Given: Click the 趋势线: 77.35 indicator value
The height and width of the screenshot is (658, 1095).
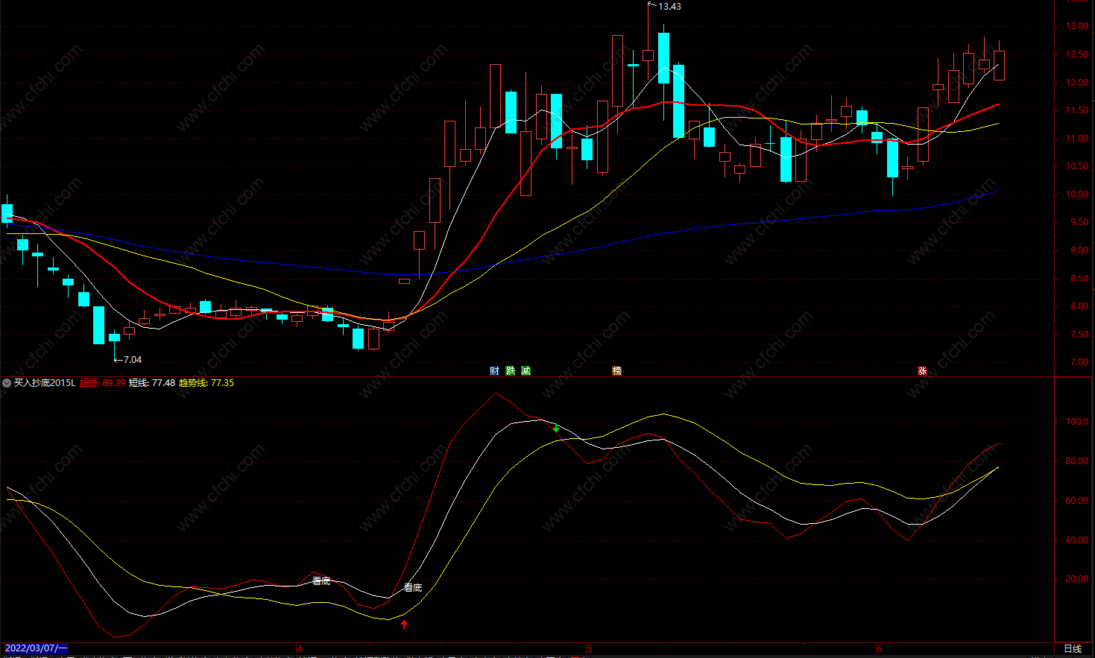Looking at the screenshot, I should tap(206, 383).
